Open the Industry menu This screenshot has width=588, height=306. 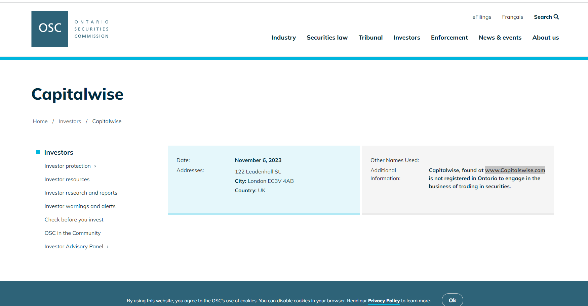coord(283,38)
